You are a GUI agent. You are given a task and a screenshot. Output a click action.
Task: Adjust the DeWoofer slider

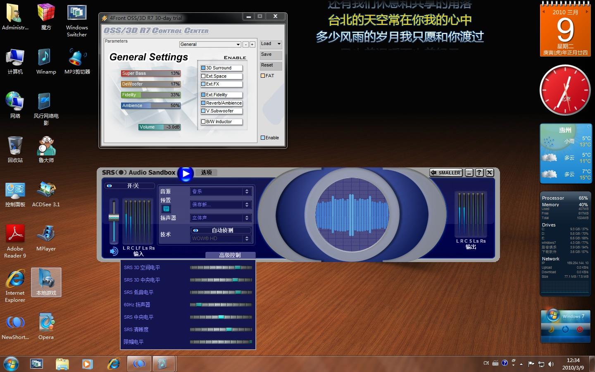151,84
